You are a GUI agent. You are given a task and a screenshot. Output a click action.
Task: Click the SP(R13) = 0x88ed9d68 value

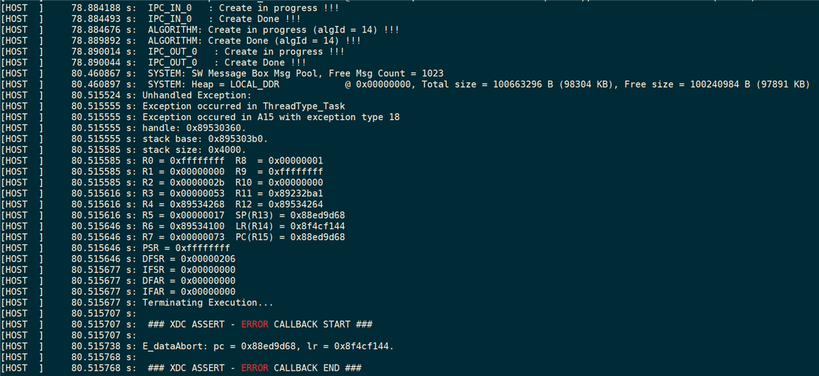tap(290, 215)
